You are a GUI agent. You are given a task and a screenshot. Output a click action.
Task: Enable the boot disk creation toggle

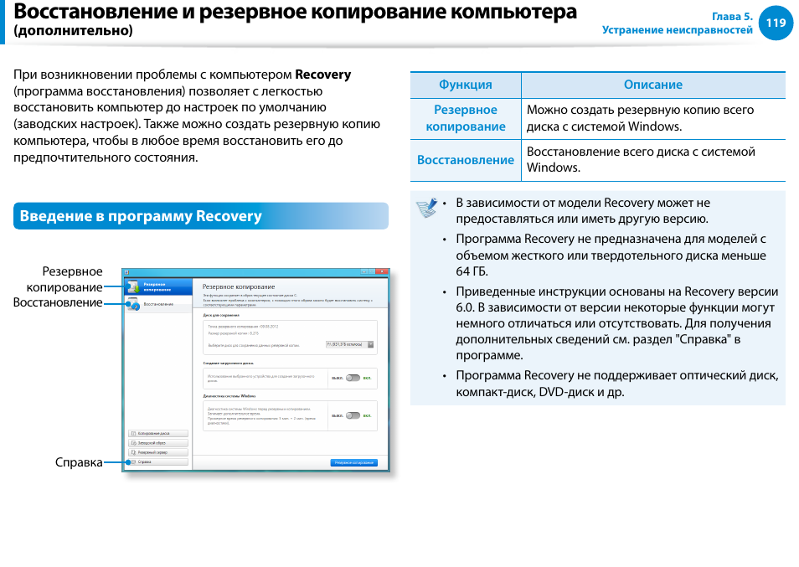tap(354, 378)
